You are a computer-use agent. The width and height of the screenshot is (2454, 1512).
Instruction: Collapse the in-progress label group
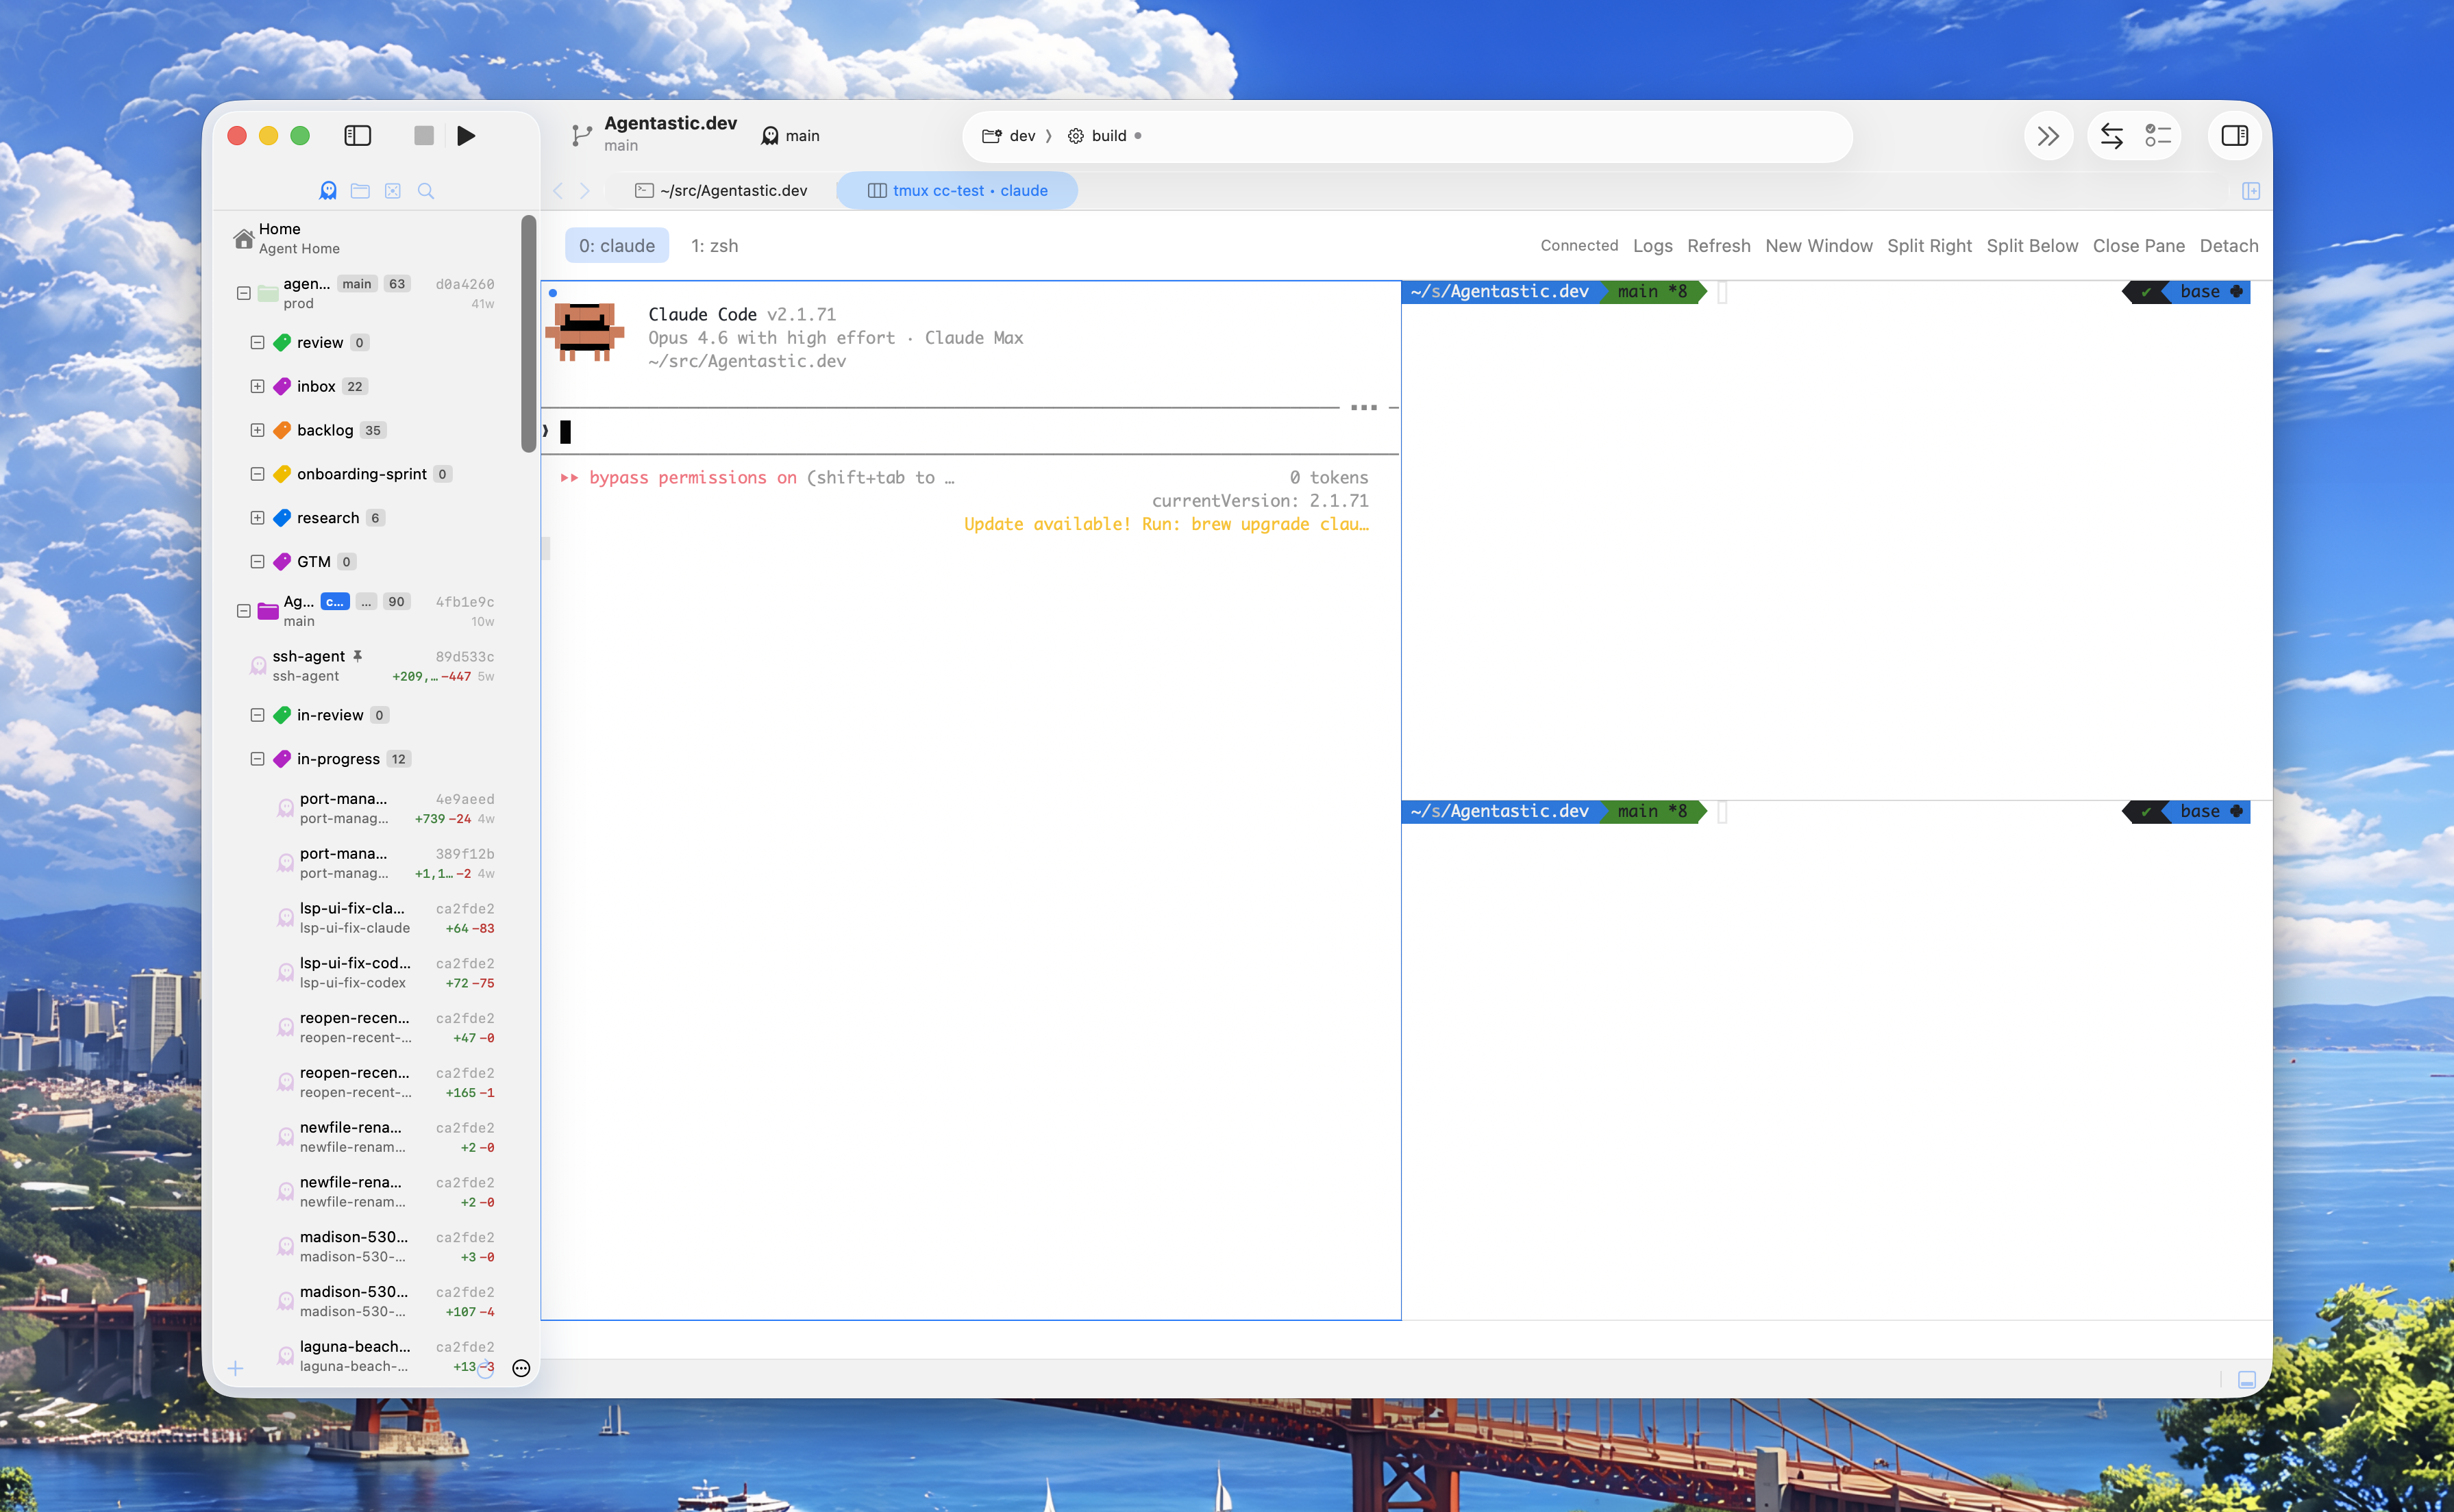pyautogui.click(x=257, y=759)
